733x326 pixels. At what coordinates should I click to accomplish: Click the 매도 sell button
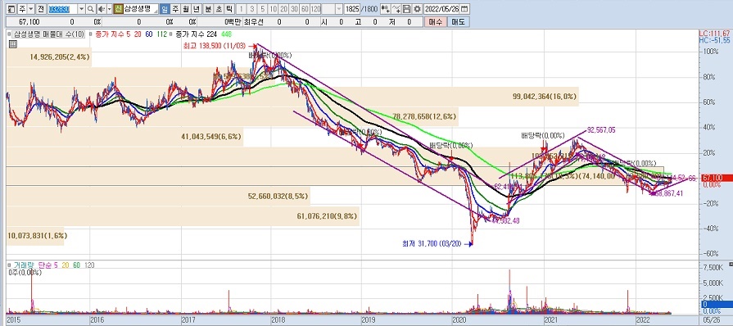(x=458, y=22)
